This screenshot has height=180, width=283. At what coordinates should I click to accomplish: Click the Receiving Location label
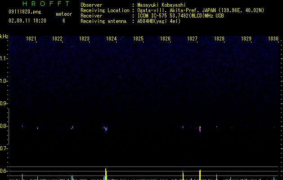point(105,10)
